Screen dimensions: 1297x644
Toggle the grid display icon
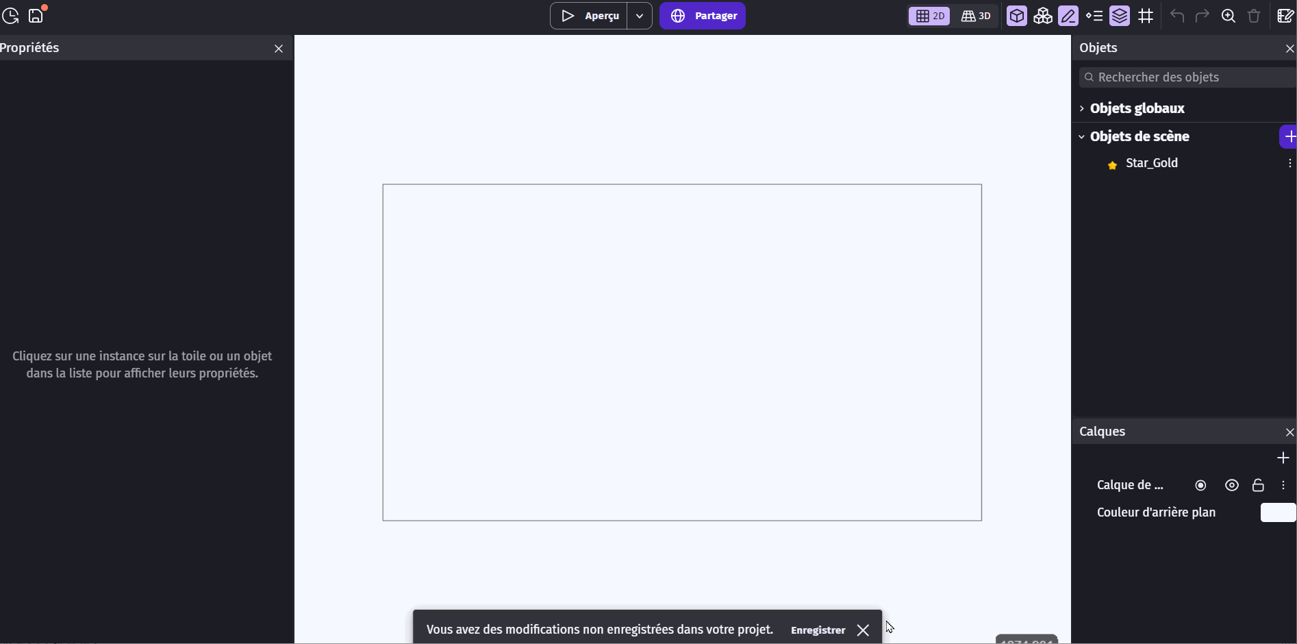click(x=1146, y=16)
